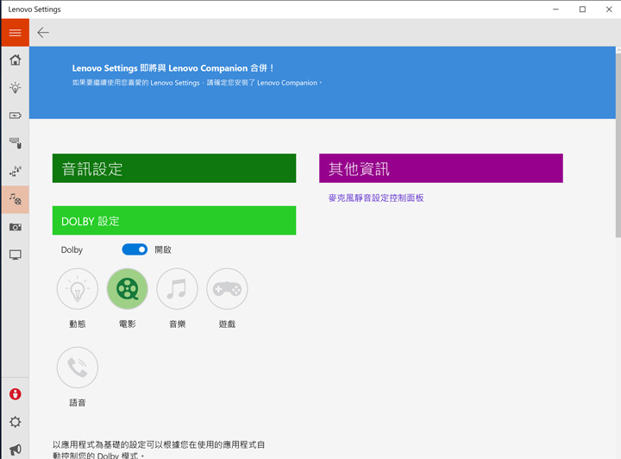This screenshot has height=459, width=621.
Task: Open the hamburger menu
Action: (x=15, y=33)
